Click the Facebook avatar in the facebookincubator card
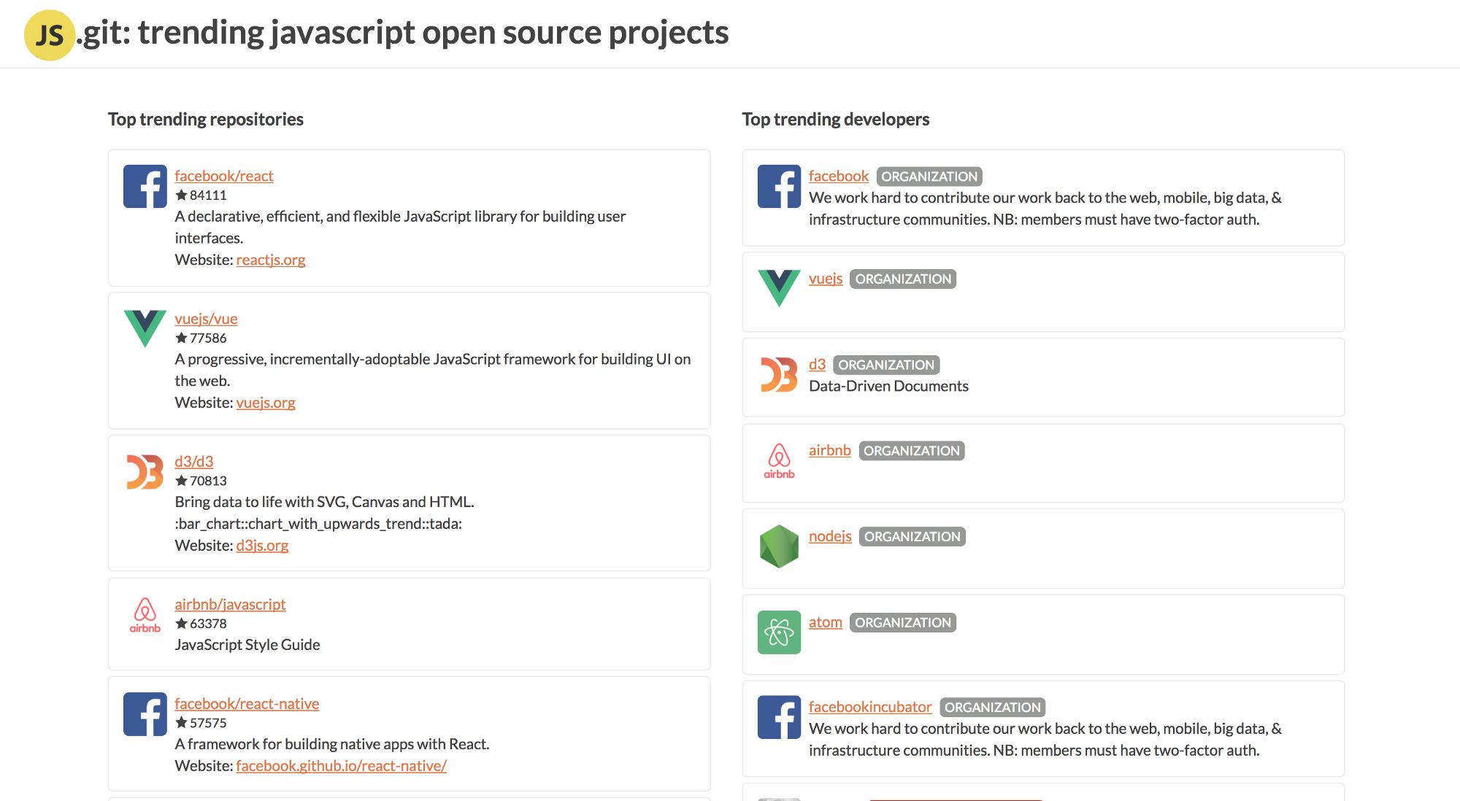This screenshot has height=801, width=1460. coord(779,717)
